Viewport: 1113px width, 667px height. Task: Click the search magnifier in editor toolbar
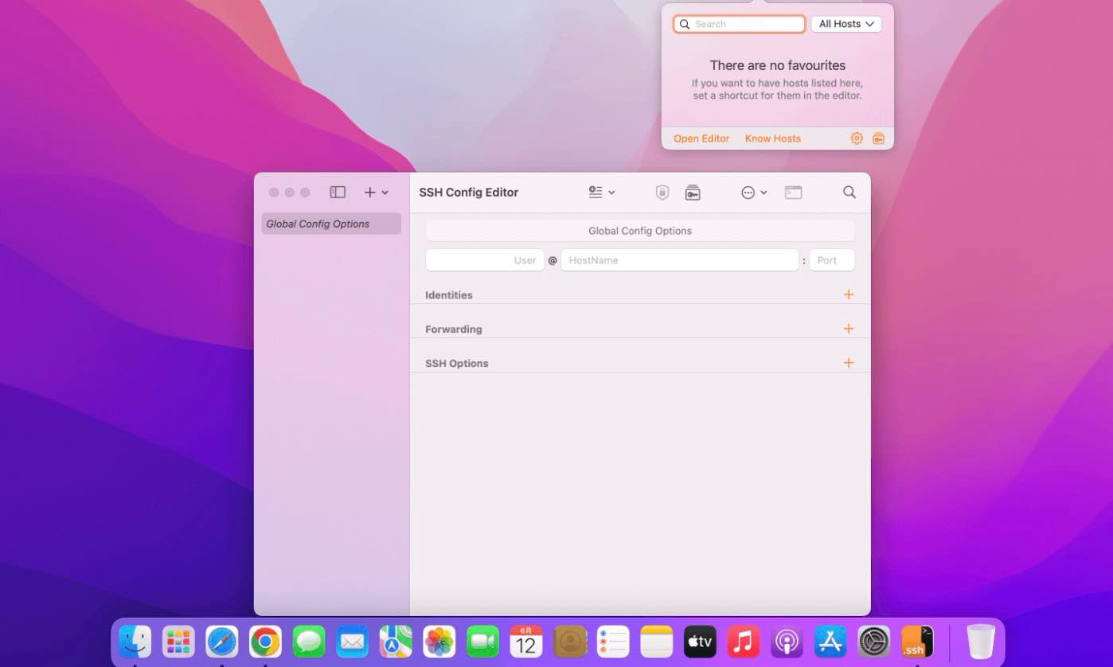click(x=849, y=193)
